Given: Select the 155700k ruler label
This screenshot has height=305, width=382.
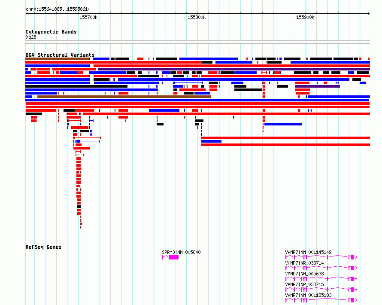Looking at the screenshot, I should (x=88, y=17).
